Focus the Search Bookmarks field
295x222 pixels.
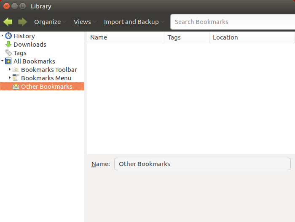[x=233, y=22]
